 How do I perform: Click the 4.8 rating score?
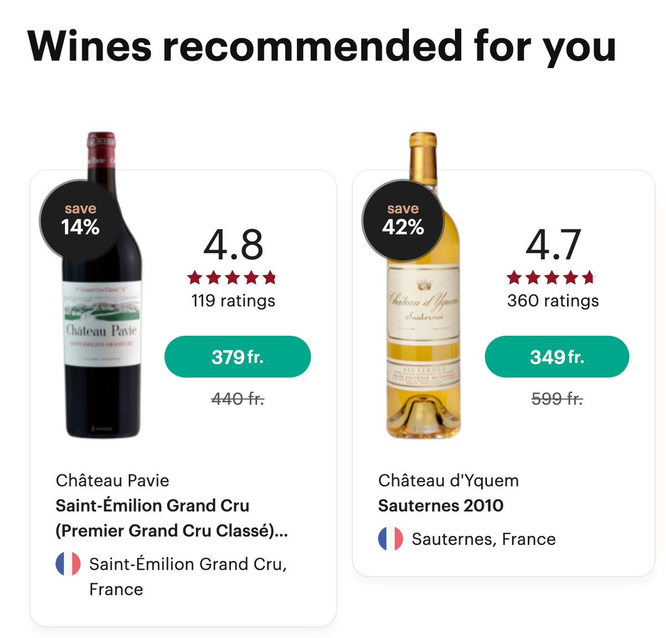tap(233, 244)
